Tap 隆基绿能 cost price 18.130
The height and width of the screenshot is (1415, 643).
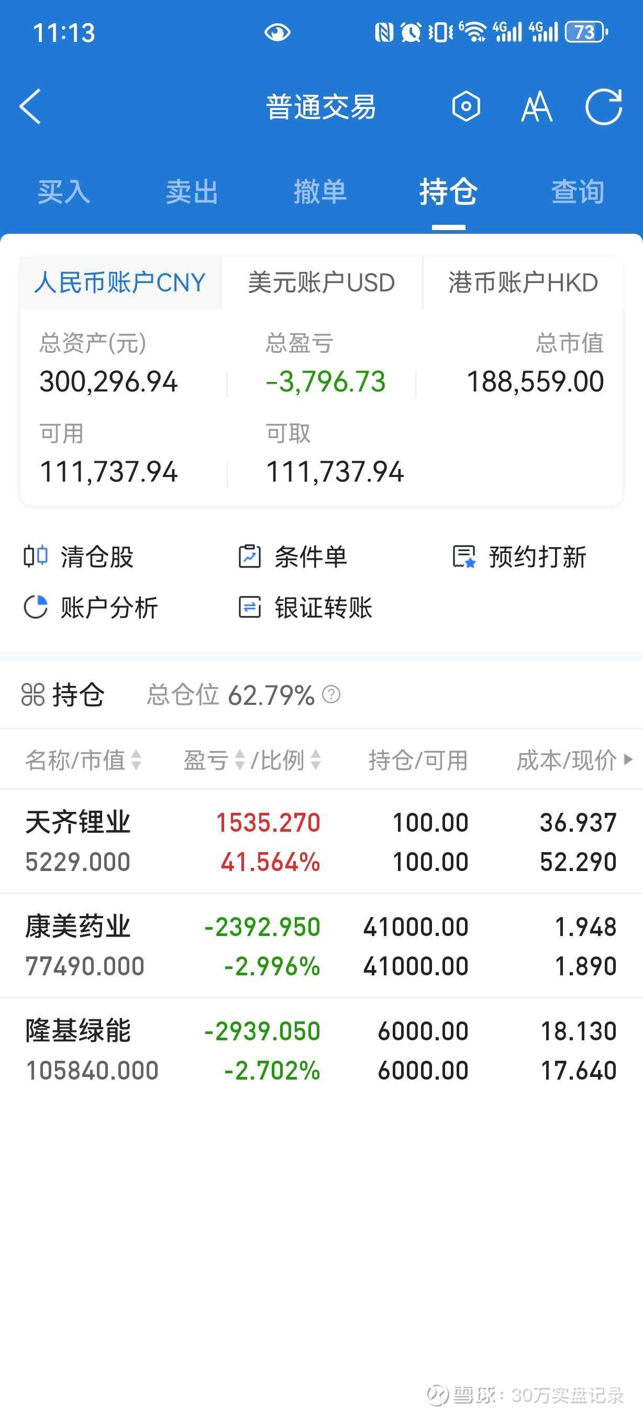coord(579,1031)
